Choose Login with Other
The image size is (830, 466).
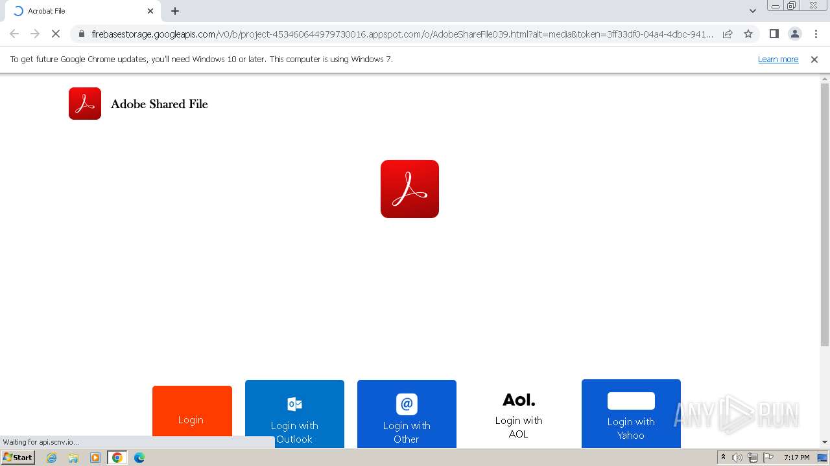click(x=407, y=414)
